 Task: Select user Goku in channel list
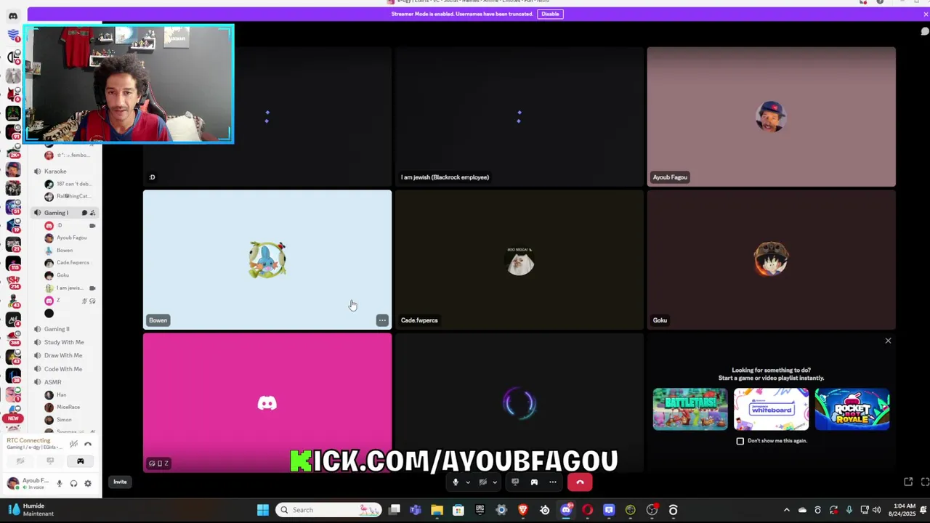[x=62, y=275]
